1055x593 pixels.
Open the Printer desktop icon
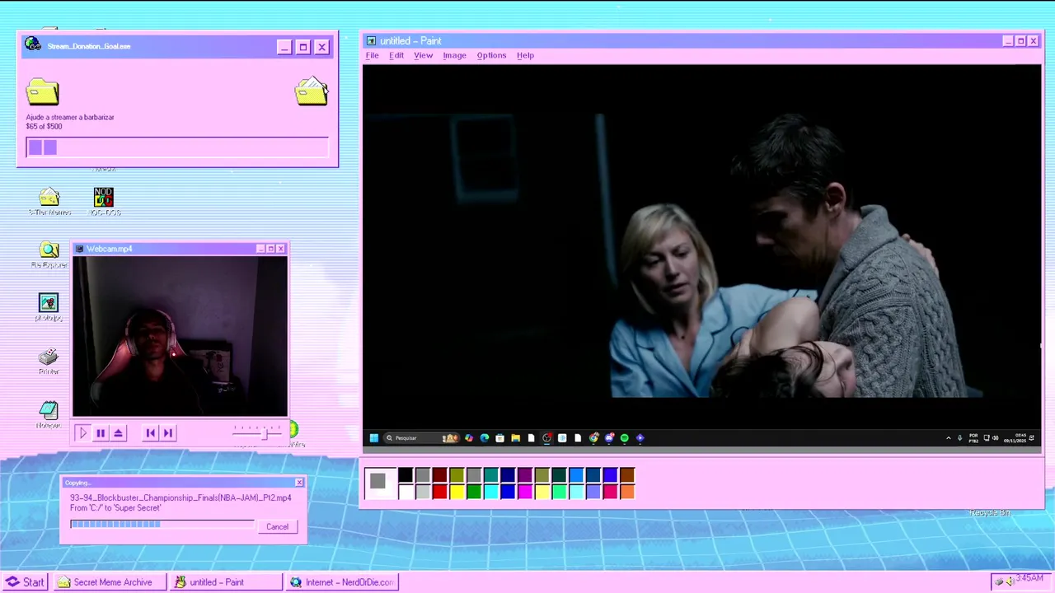(x=49, y=362)
